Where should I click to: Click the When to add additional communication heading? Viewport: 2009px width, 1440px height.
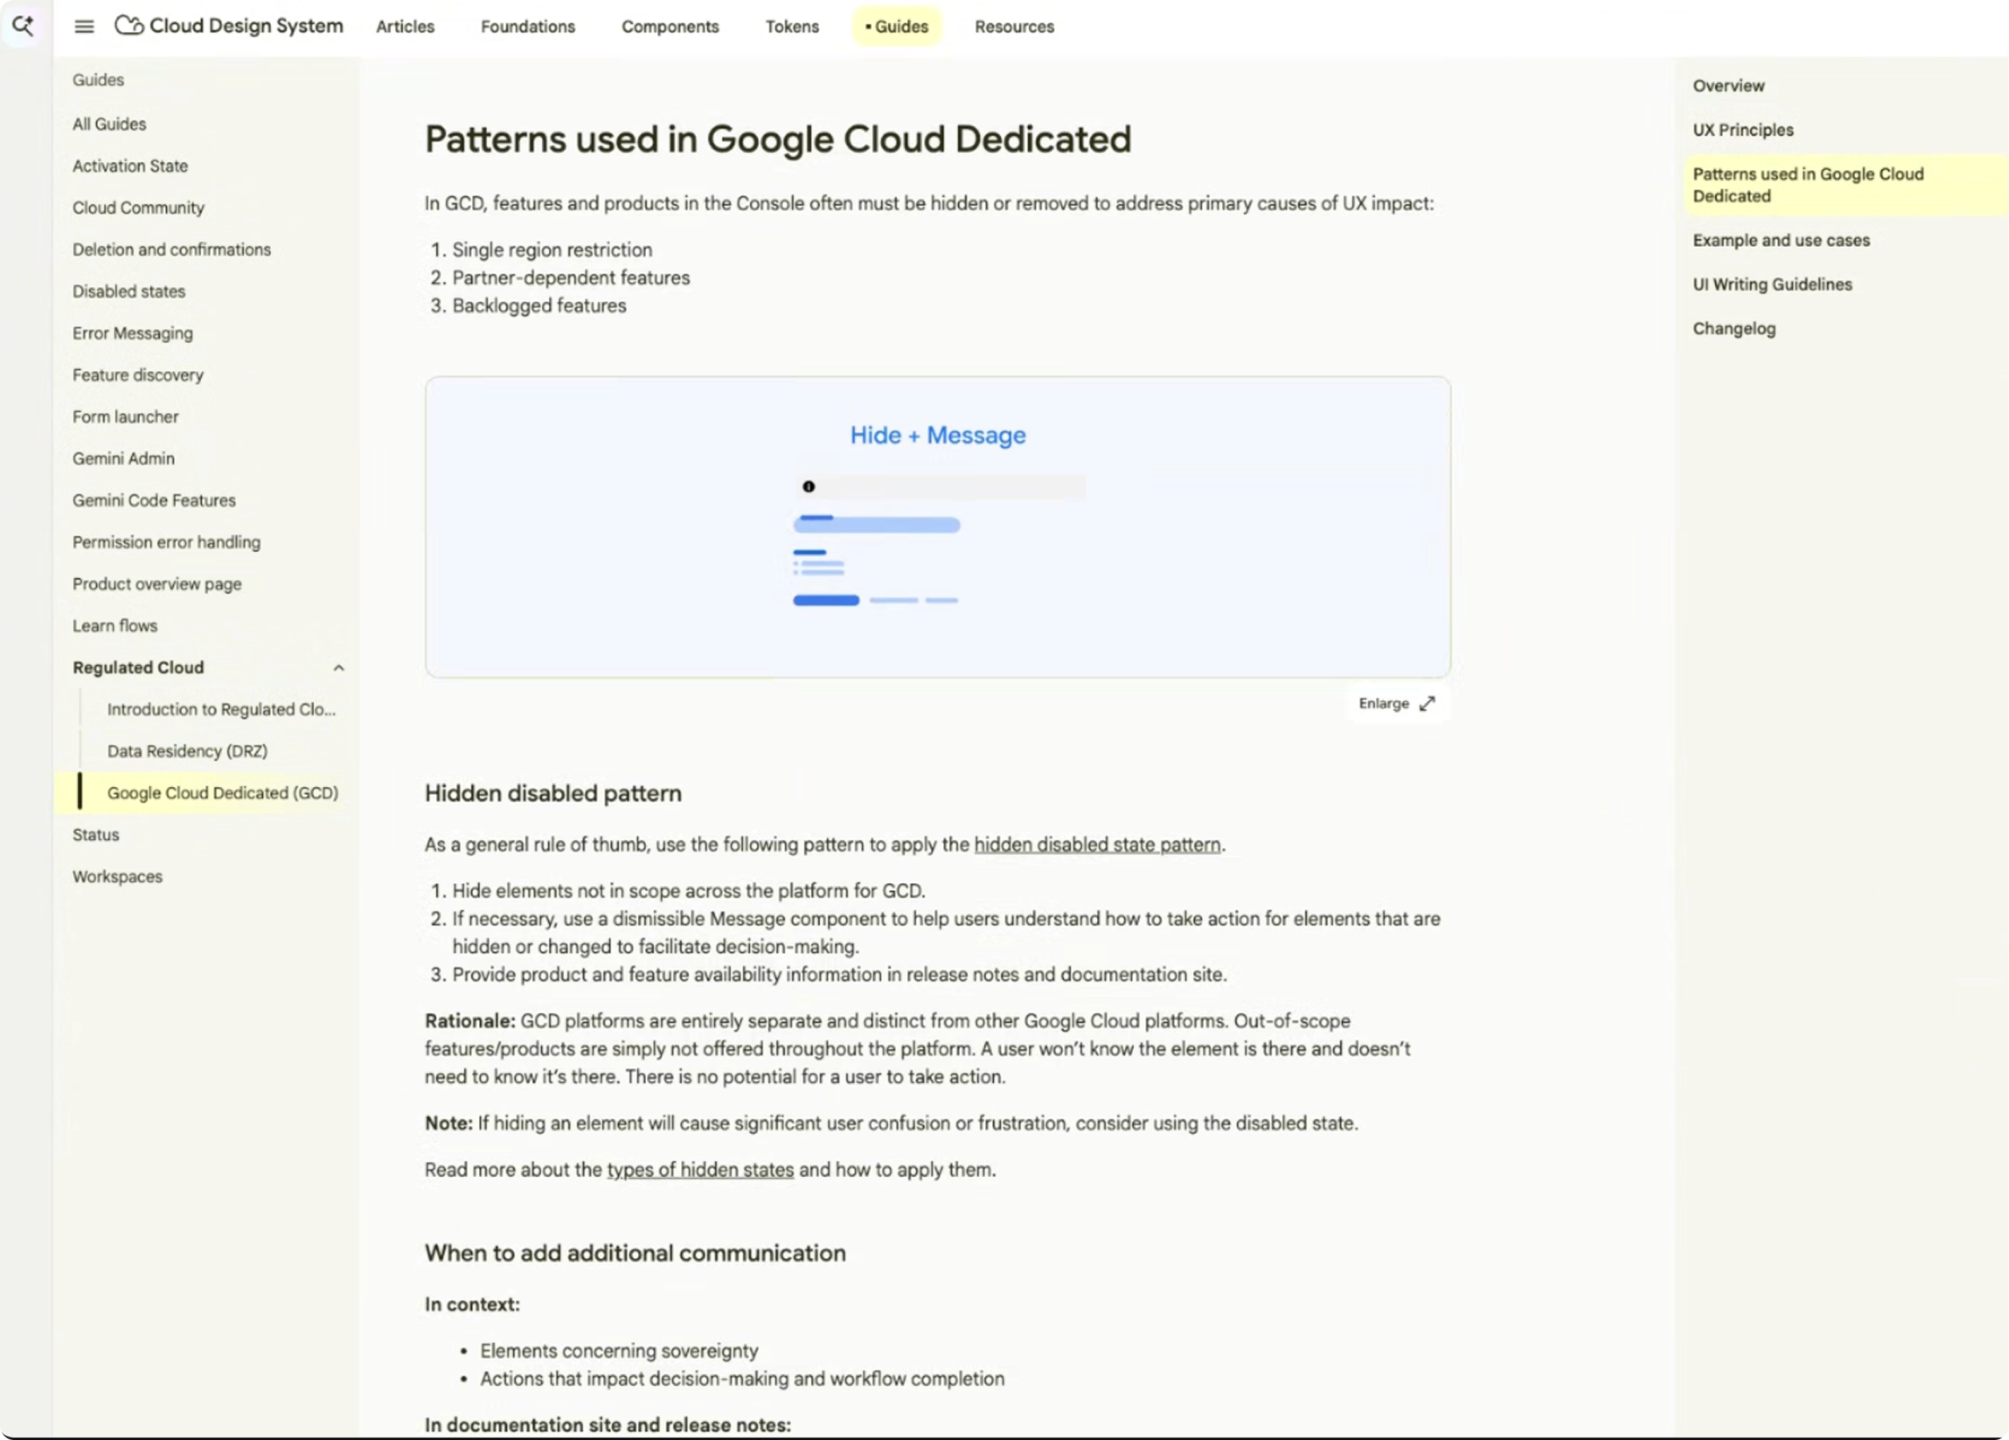pyautogui.click(x=635, y=1253)
